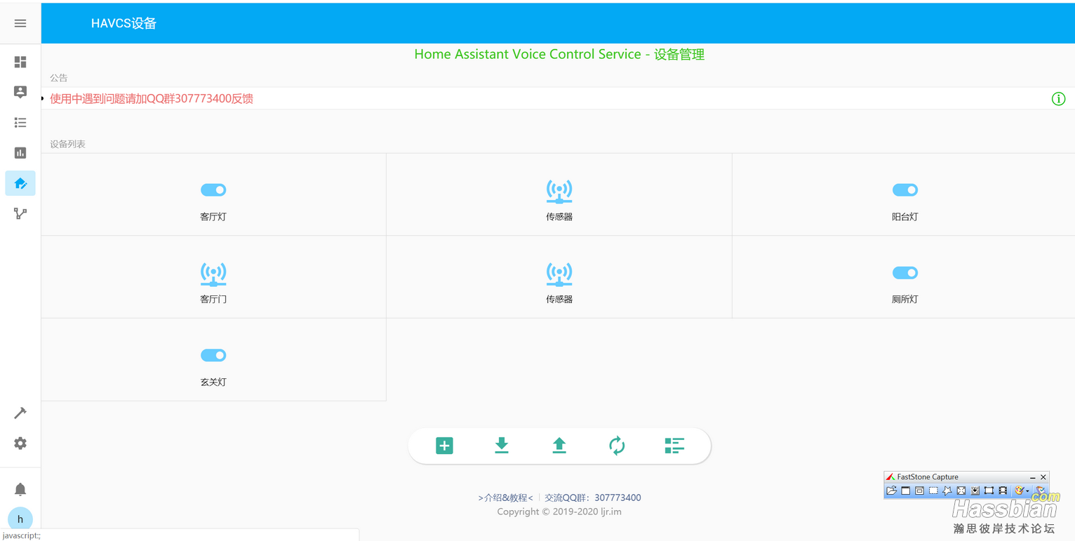Click the HAVCS设备 header title
This screenshot has width=1075, height=541.
point(123,23)
